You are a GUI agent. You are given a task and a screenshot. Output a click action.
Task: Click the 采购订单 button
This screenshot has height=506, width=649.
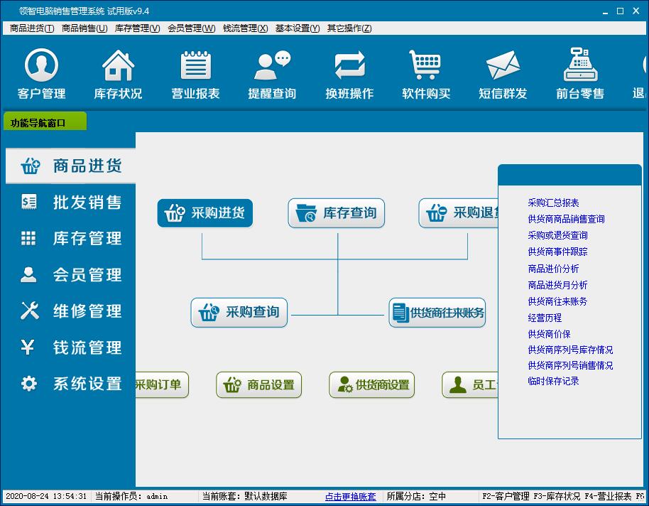[x=162, y=384]
